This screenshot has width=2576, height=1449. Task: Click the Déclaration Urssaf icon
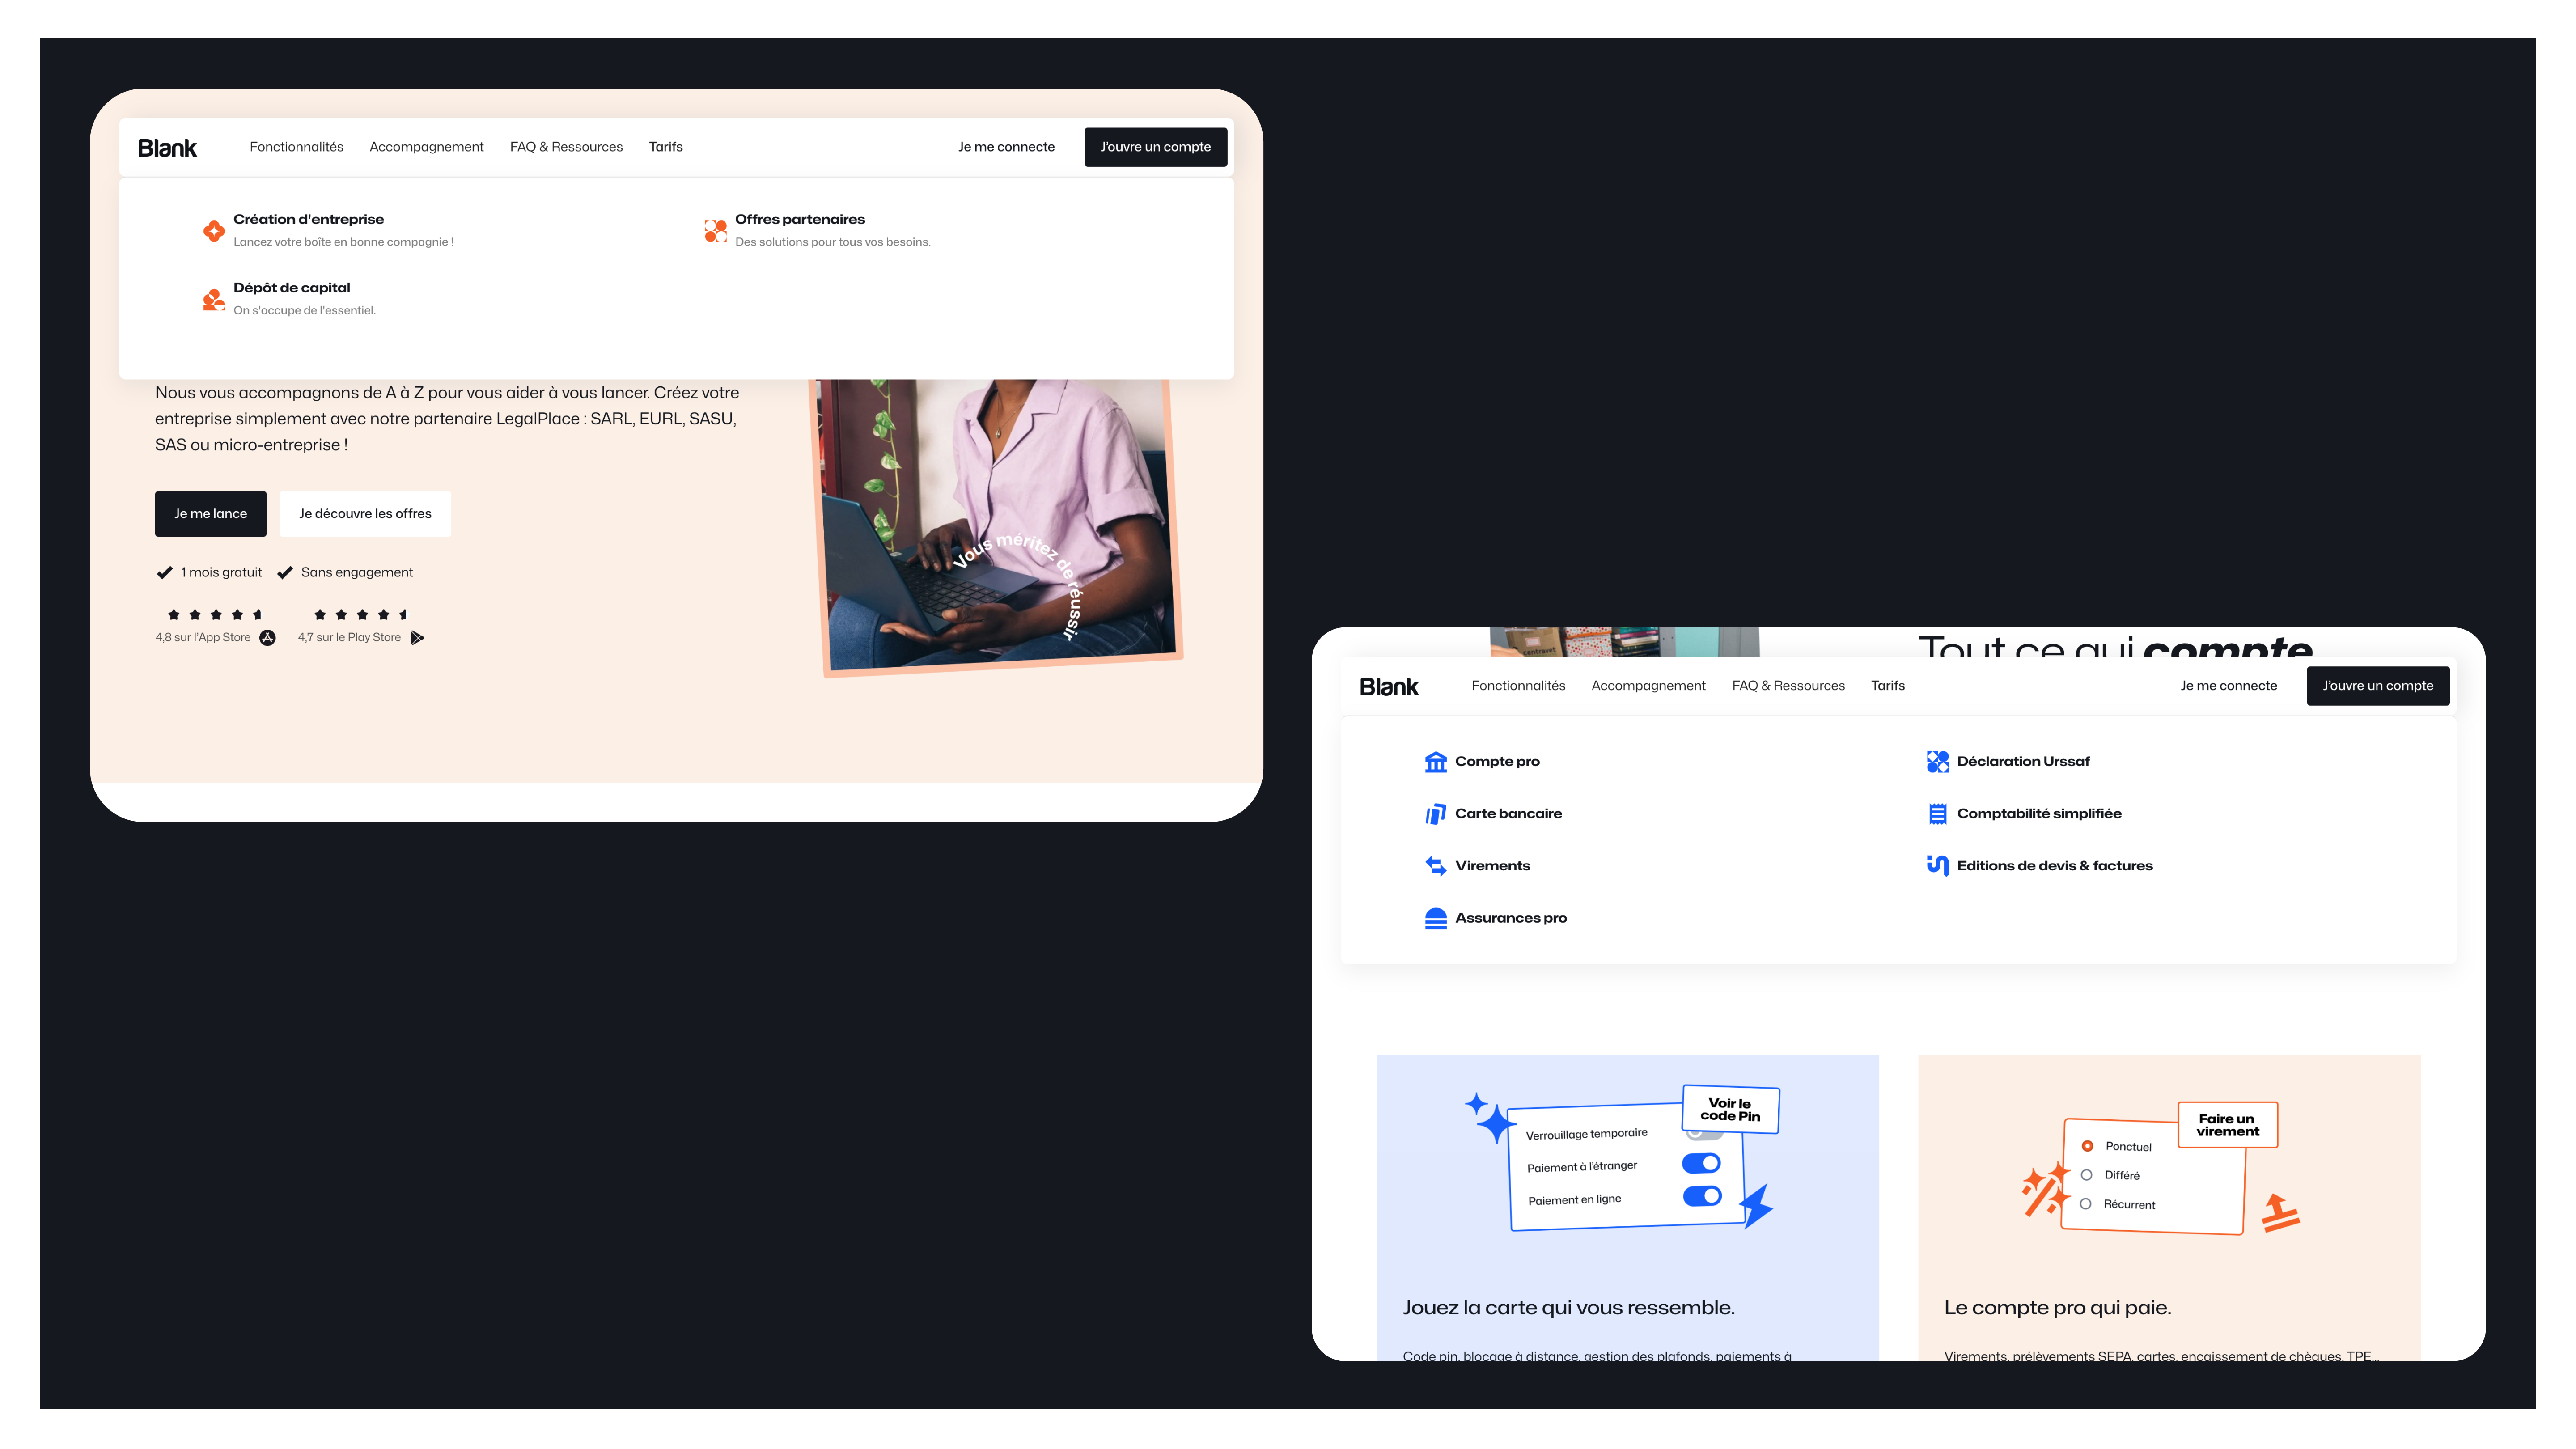click(1937, 762)
